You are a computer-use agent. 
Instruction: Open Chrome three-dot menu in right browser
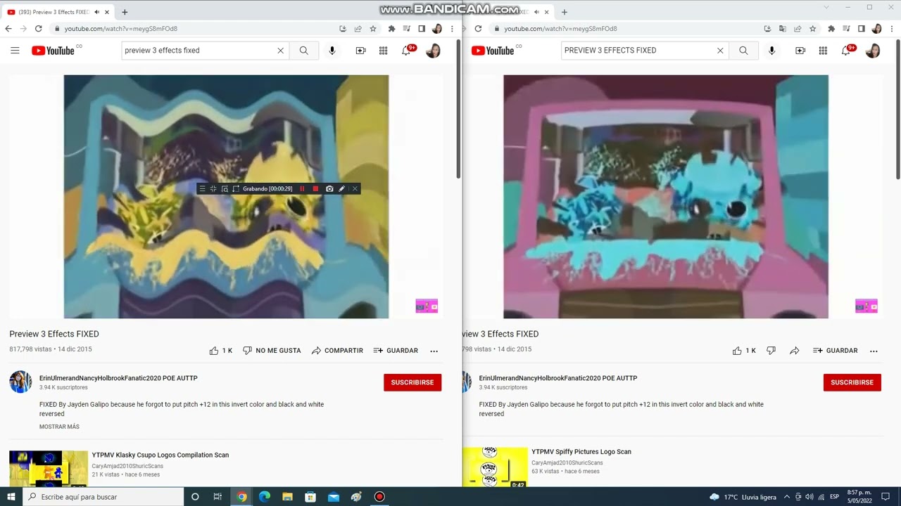892,29
